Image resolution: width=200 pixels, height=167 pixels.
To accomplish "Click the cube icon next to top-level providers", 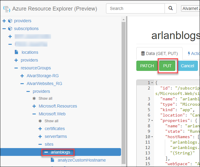I will click(10, 21).
